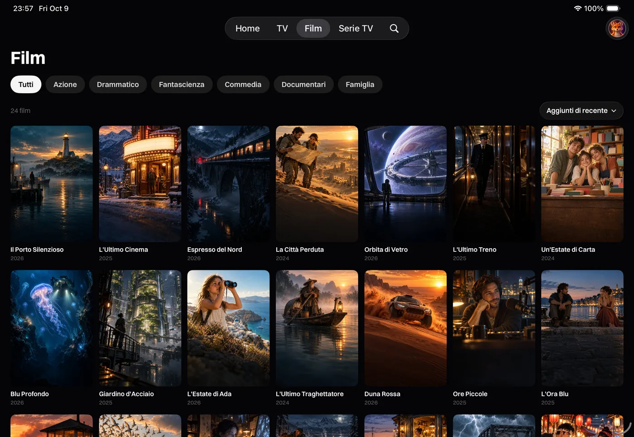Open the Orbita di Vetro poster
Image resolution: width=634 pixels, height=437 pixels.
(405, 184)
